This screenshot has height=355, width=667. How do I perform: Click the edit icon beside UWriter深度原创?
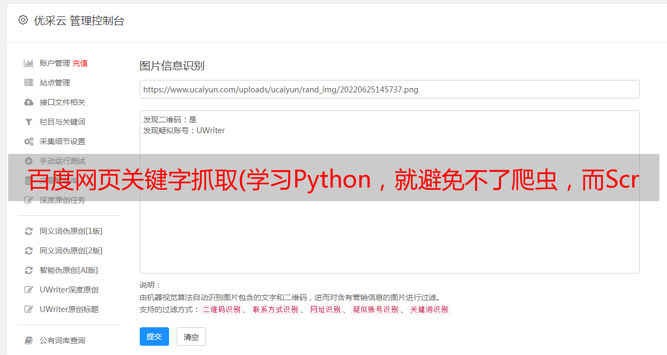click(29, 290)
